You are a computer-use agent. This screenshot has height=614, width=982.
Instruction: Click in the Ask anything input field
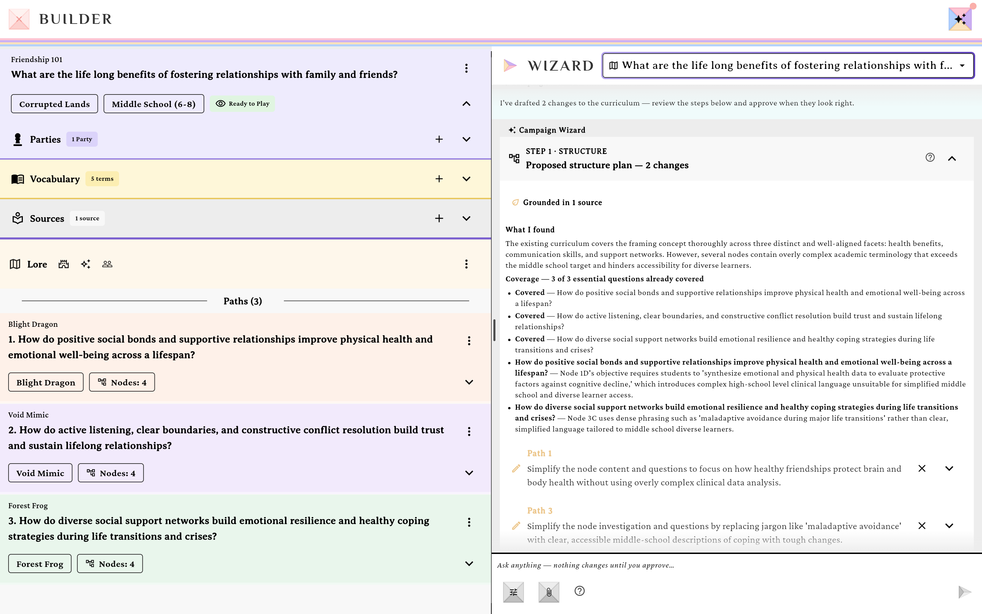click(736, 565)
